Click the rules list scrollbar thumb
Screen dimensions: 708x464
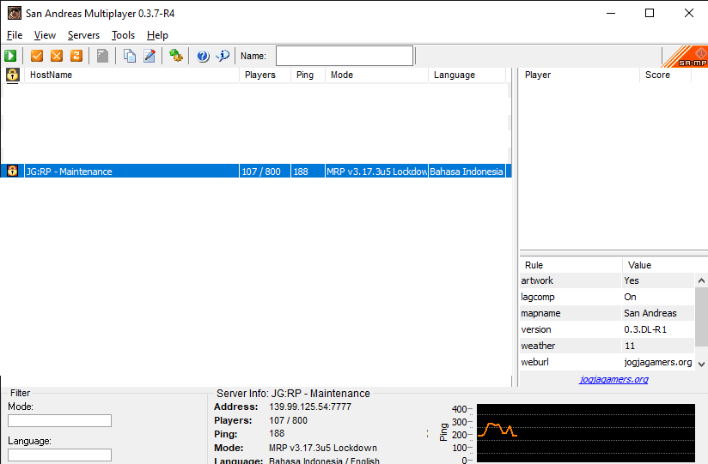701,317
